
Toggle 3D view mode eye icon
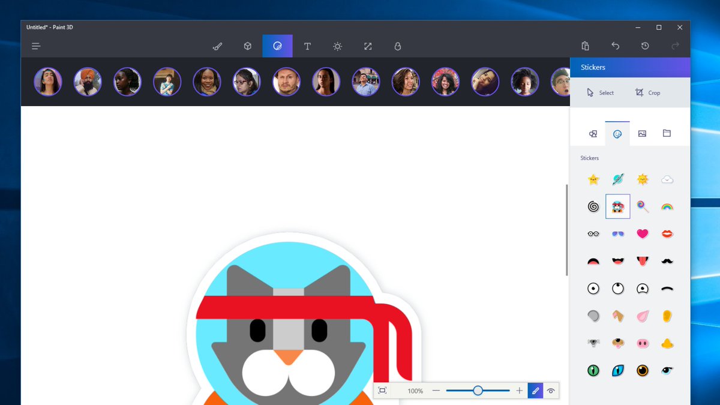point(551,391)
